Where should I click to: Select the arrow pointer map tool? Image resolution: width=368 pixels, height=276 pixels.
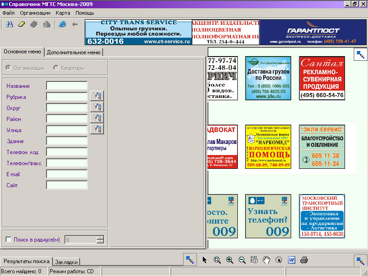(x=205, y=260)
